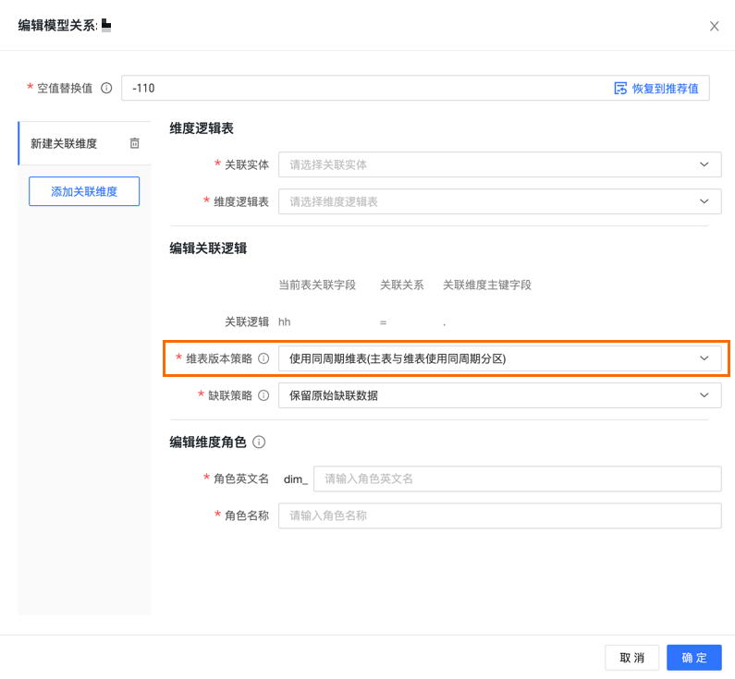Click the 恢复到推荐值 restore icon
The width and height of the screenshot is (735, 679).
[620, 88]
